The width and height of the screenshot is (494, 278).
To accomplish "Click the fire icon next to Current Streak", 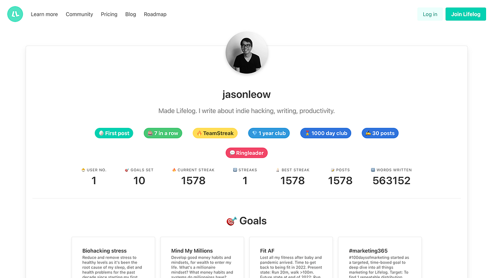I will [174, 170].
